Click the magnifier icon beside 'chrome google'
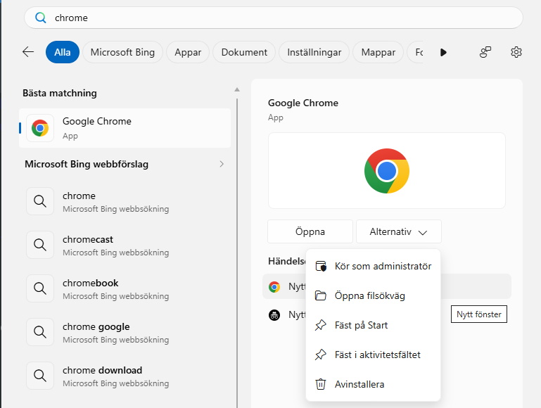Screen dimensions: 541x408 pyautogui.click(x=40, y=332)
